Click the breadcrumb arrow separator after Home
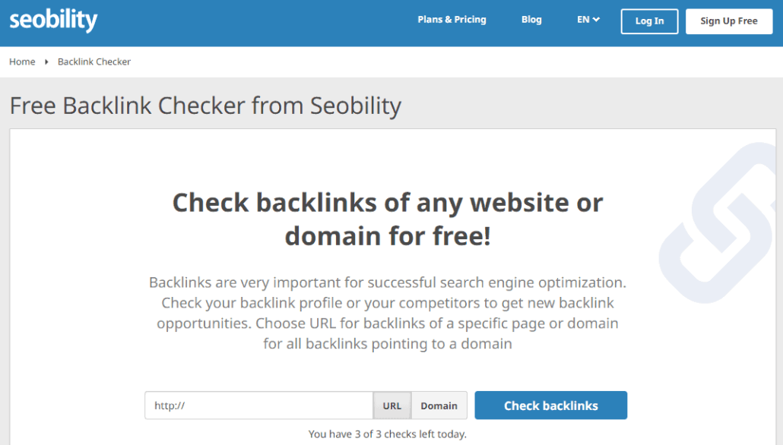The height and width of the screenshot is (445, 783). point(46,62)
